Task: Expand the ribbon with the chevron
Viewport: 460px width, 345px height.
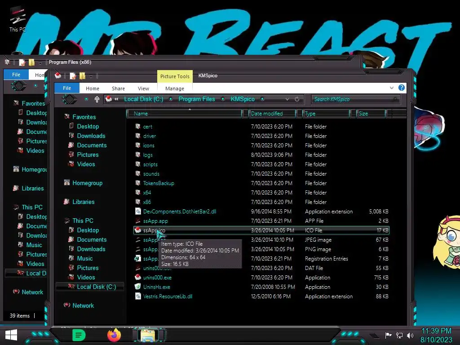Action: point(391,88)
